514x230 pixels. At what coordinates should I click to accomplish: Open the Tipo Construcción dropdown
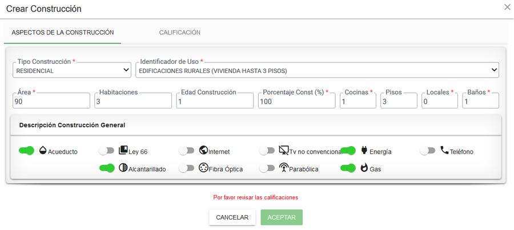[73, 71]
